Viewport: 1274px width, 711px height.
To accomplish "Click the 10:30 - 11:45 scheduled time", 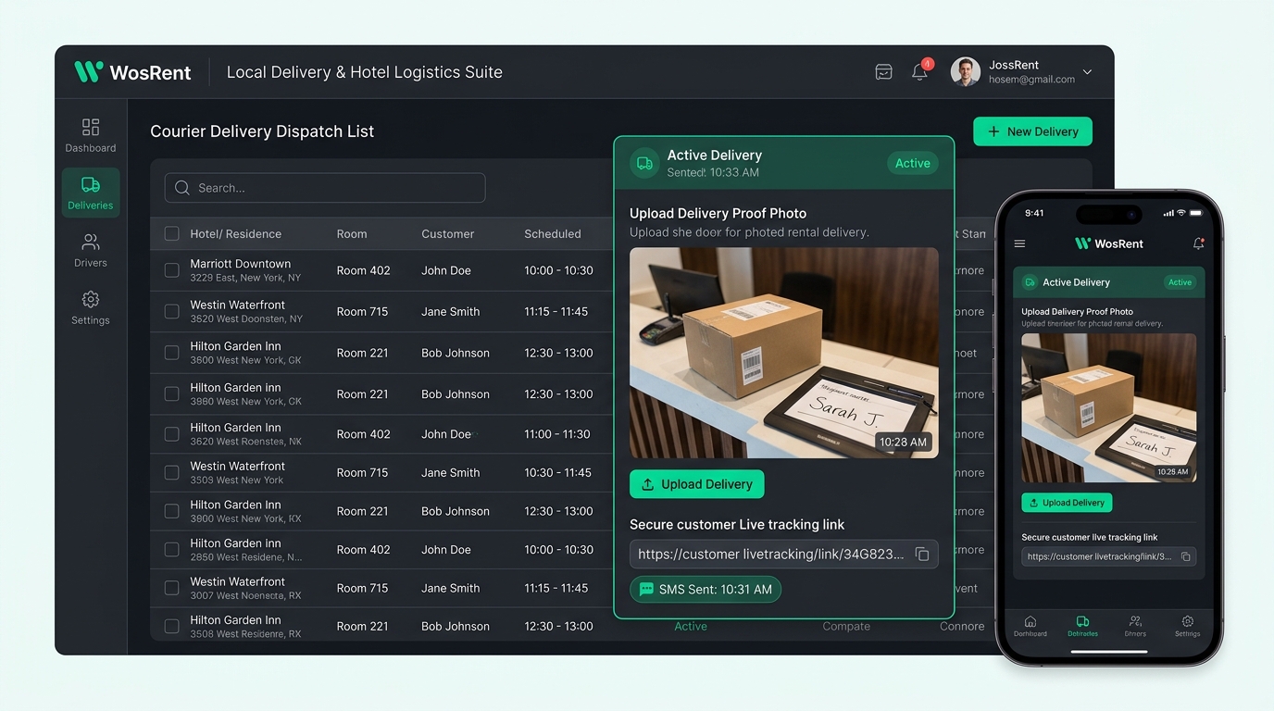I will pyautogui.click(x=557, y=472).
